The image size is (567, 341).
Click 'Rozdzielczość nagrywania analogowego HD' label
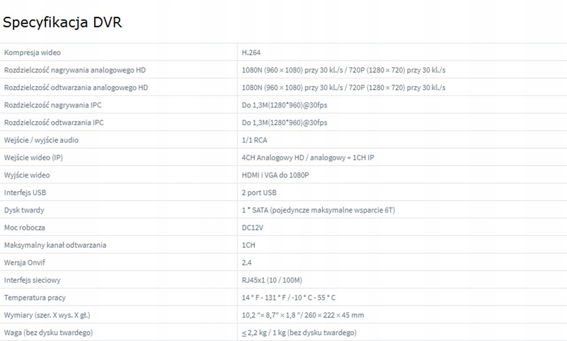pos(76,70)
